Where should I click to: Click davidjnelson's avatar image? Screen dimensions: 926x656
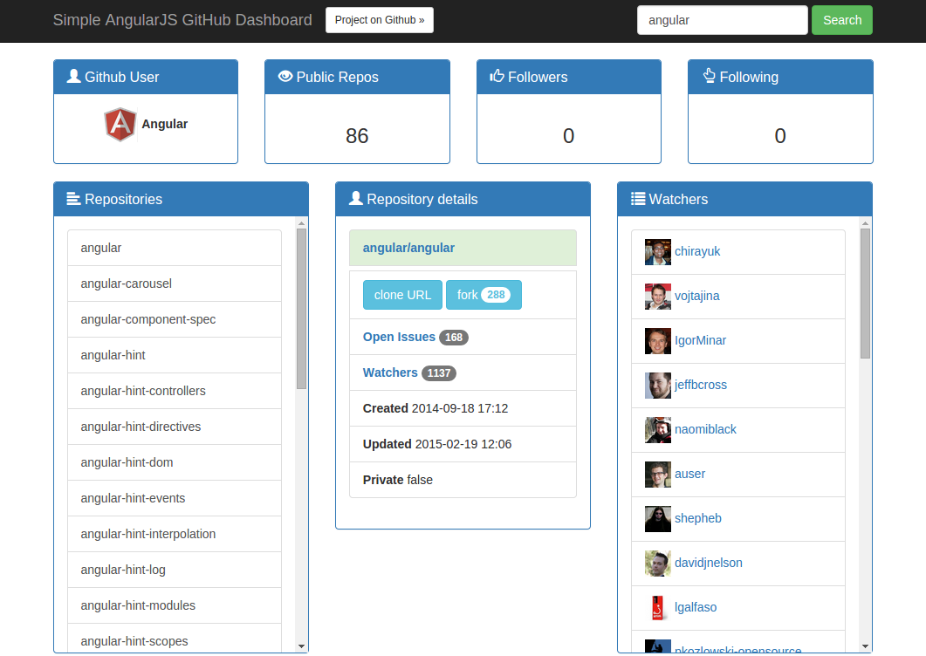[658, 564]
